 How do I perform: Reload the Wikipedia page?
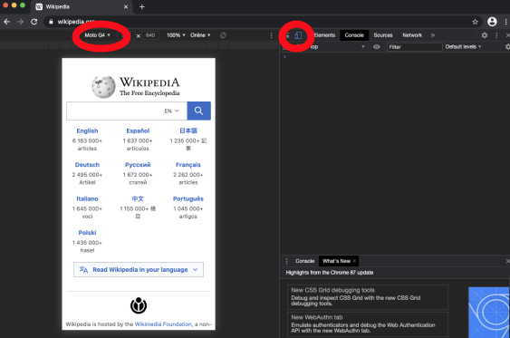tap(34, 22)
